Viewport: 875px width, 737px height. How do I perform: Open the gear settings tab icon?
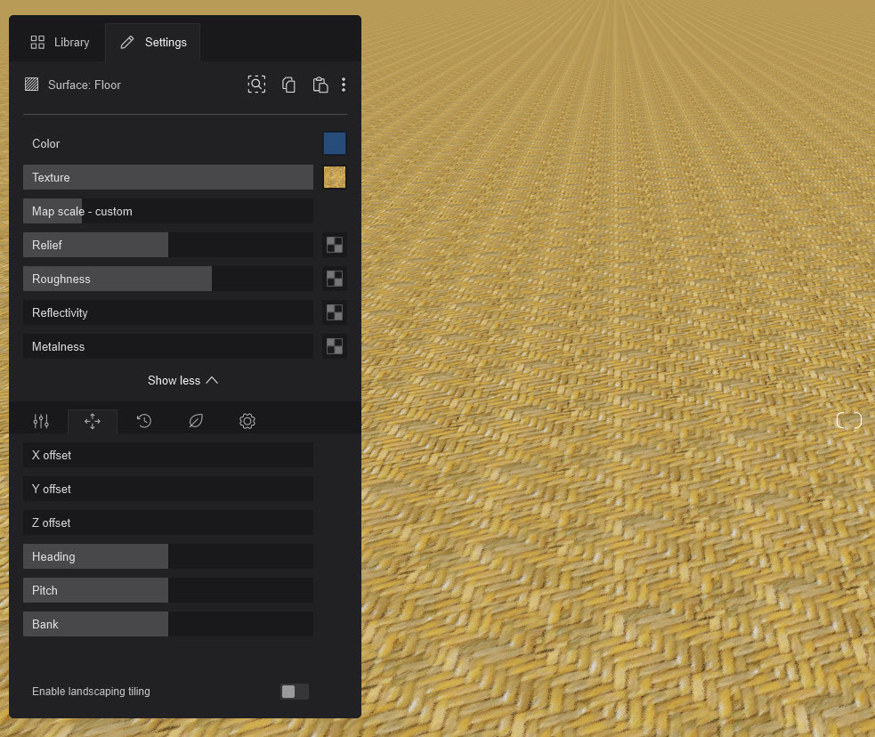click(x=247, y=421)
